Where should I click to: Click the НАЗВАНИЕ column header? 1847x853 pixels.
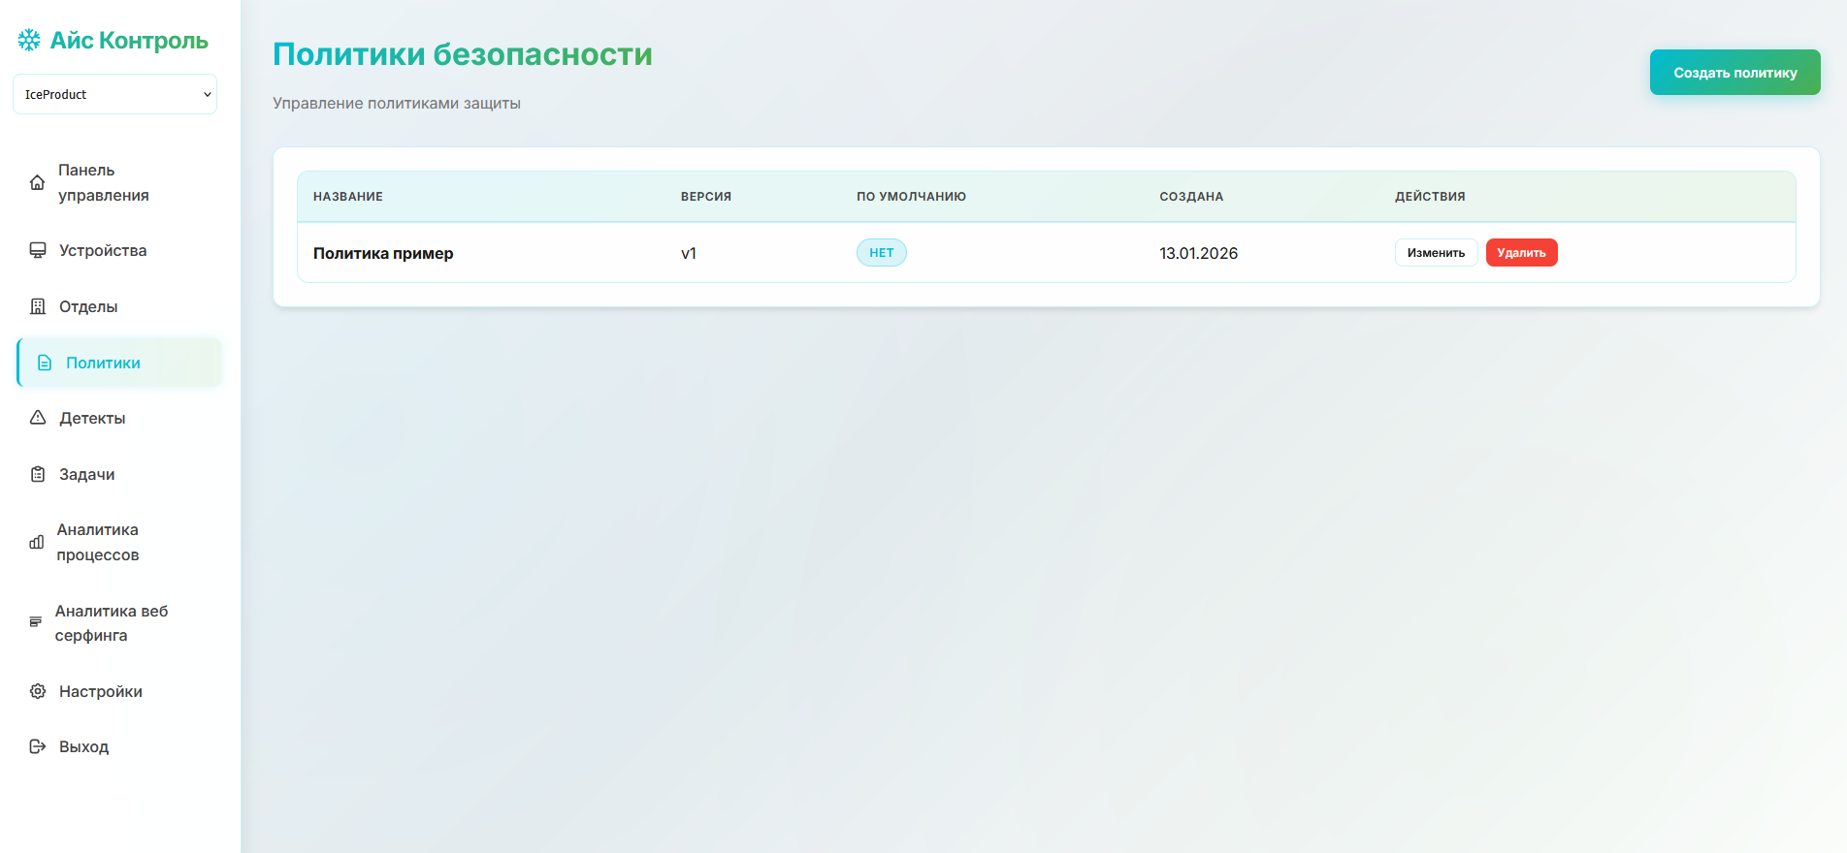pos(348,197)
